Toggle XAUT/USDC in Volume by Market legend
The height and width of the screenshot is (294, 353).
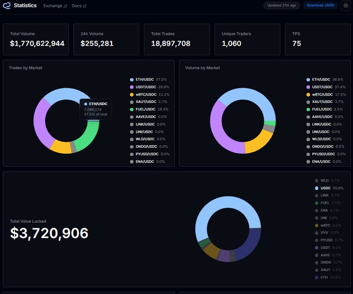[325, 102]
